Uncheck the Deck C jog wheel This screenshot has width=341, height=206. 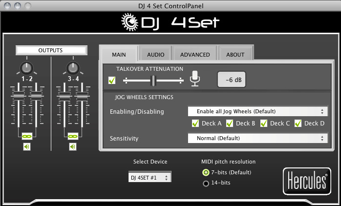264,124
